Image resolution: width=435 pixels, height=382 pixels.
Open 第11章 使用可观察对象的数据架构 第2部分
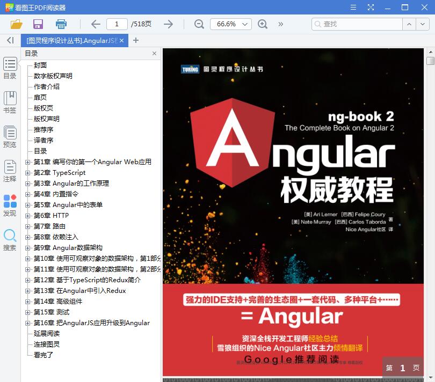coord(97,269)
